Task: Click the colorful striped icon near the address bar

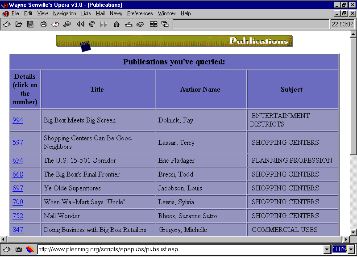Action: (x=30, y=249)
